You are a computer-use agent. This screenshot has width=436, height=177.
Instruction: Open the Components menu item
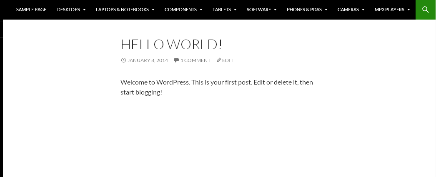coord(180,10)
